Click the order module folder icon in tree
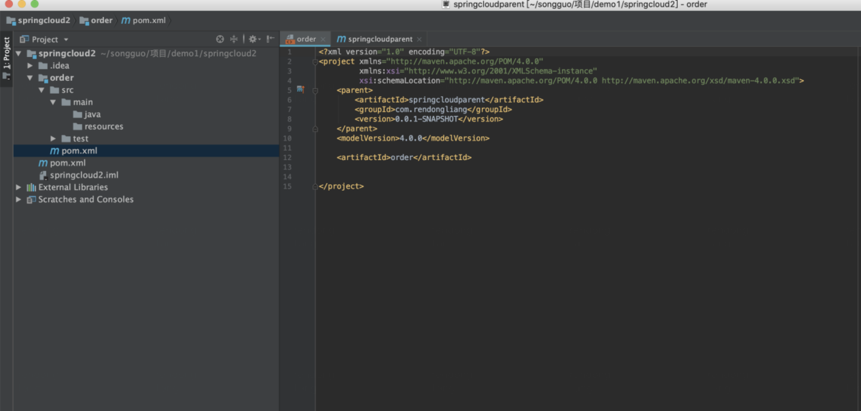 click(43, 78)
